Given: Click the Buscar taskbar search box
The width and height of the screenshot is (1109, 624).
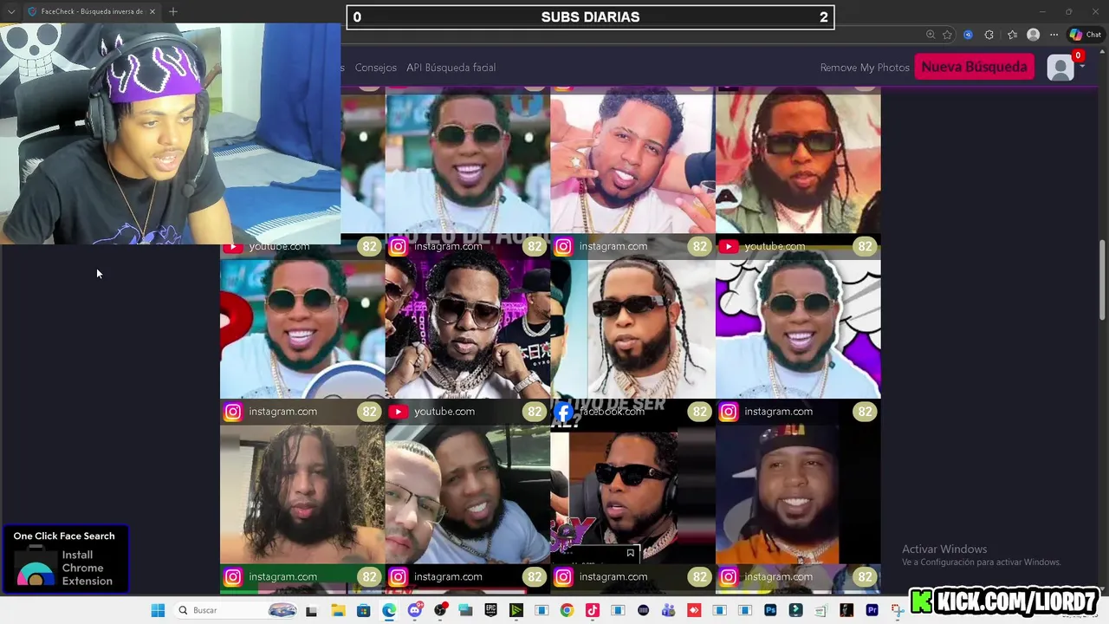Looking at the screenshot, I should [x=237, y=610].
